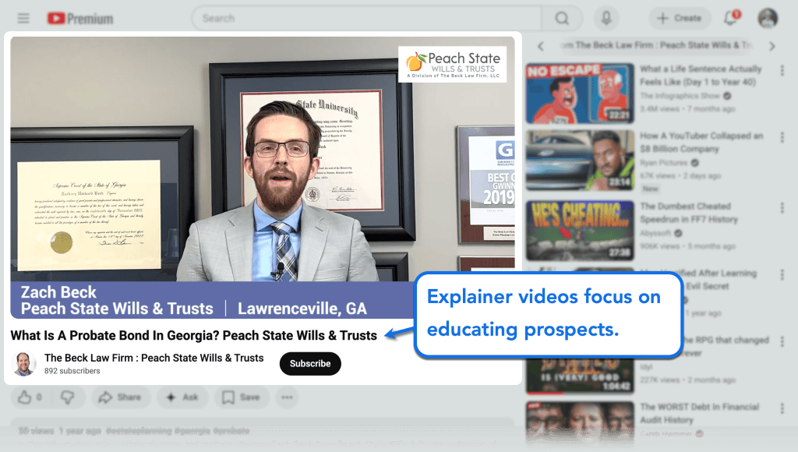Open Abyssoft channel name
Screen dimensions: 798x452
(655, 233)
